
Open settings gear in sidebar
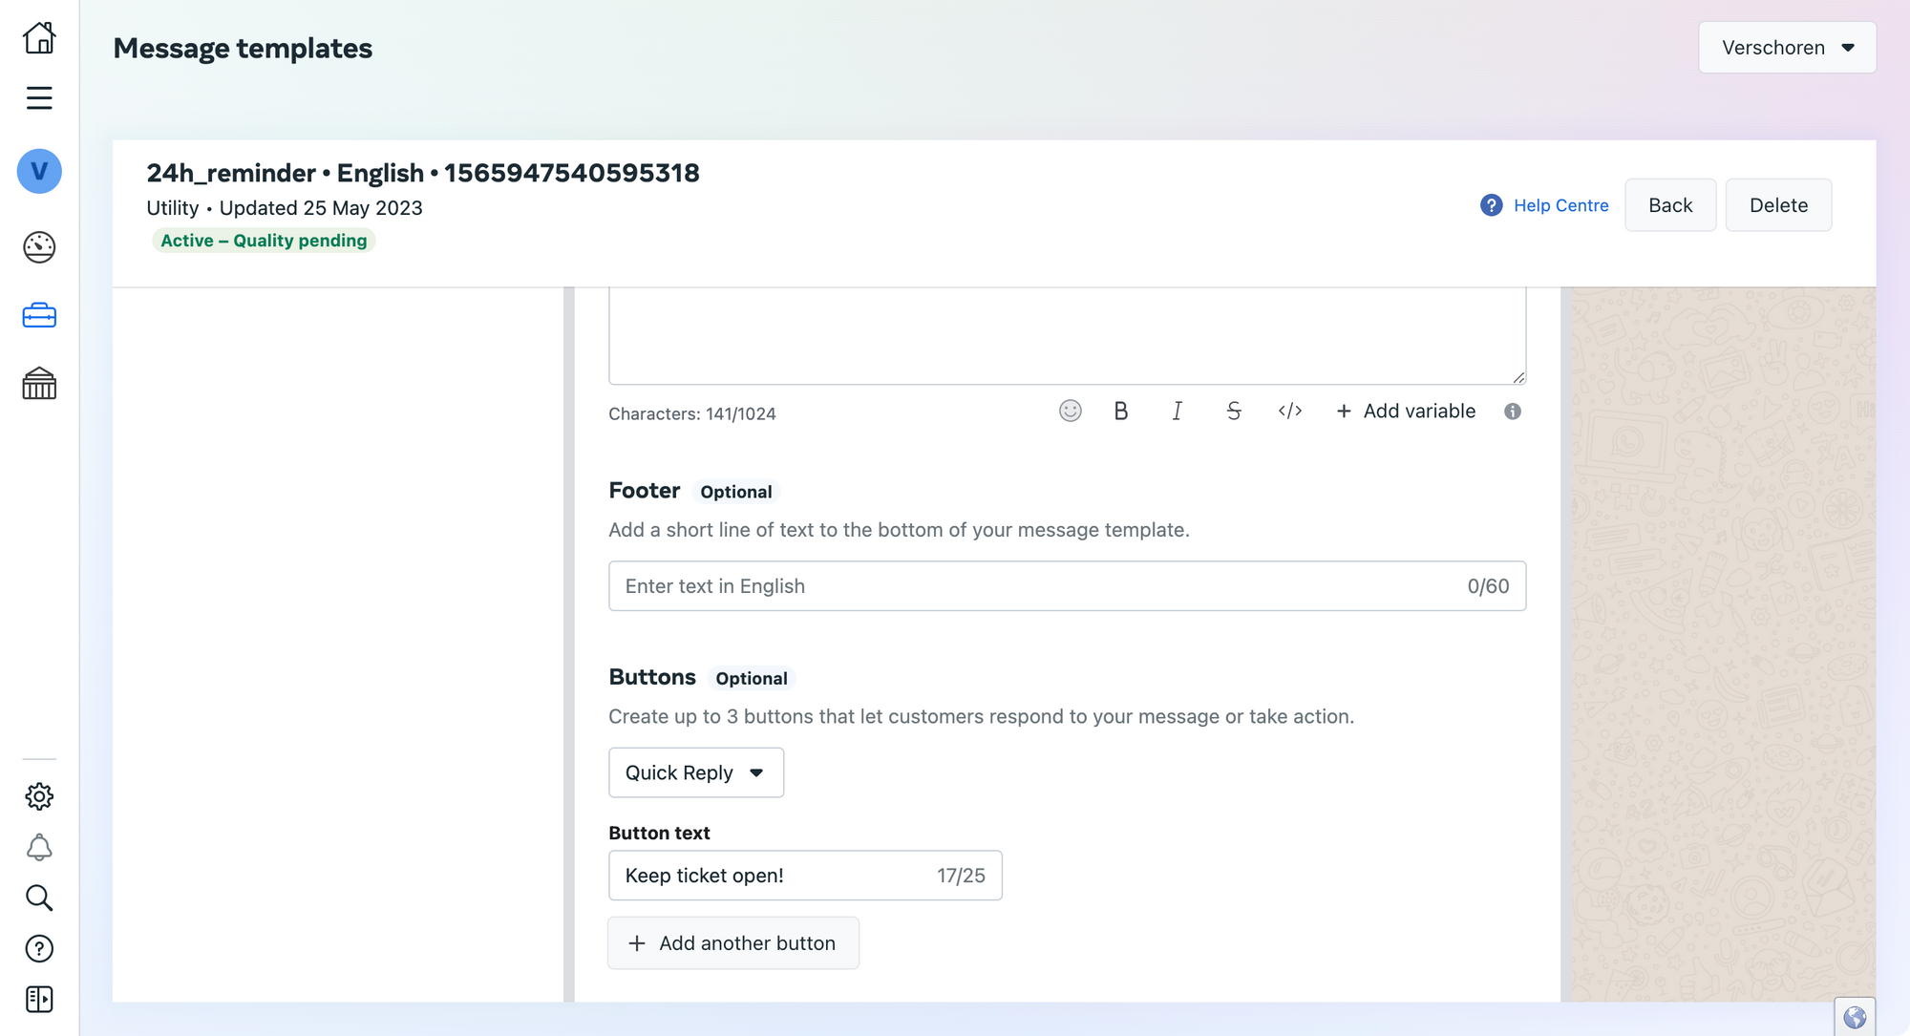tap(39, 796)
